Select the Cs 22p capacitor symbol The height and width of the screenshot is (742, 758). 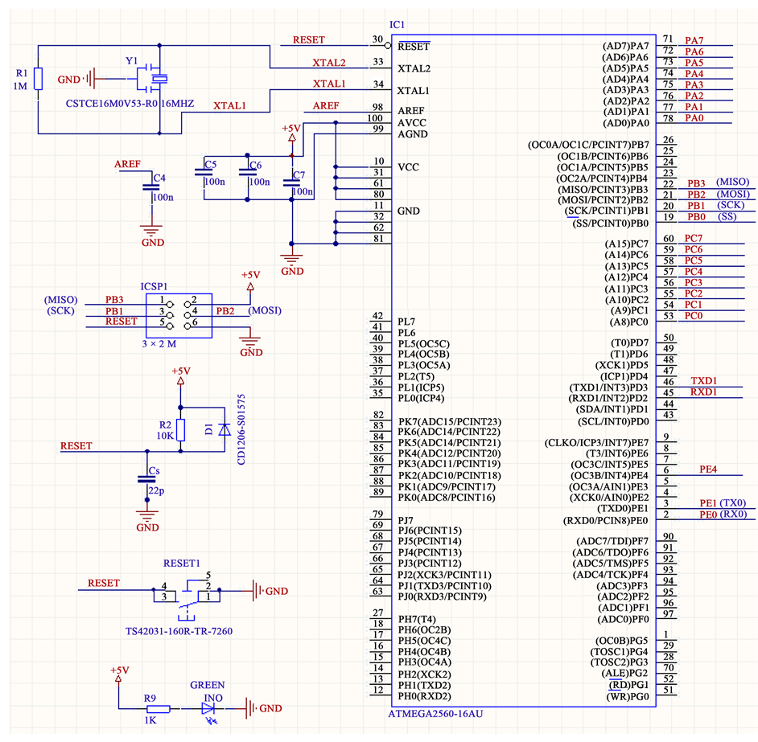pos(146,479)
